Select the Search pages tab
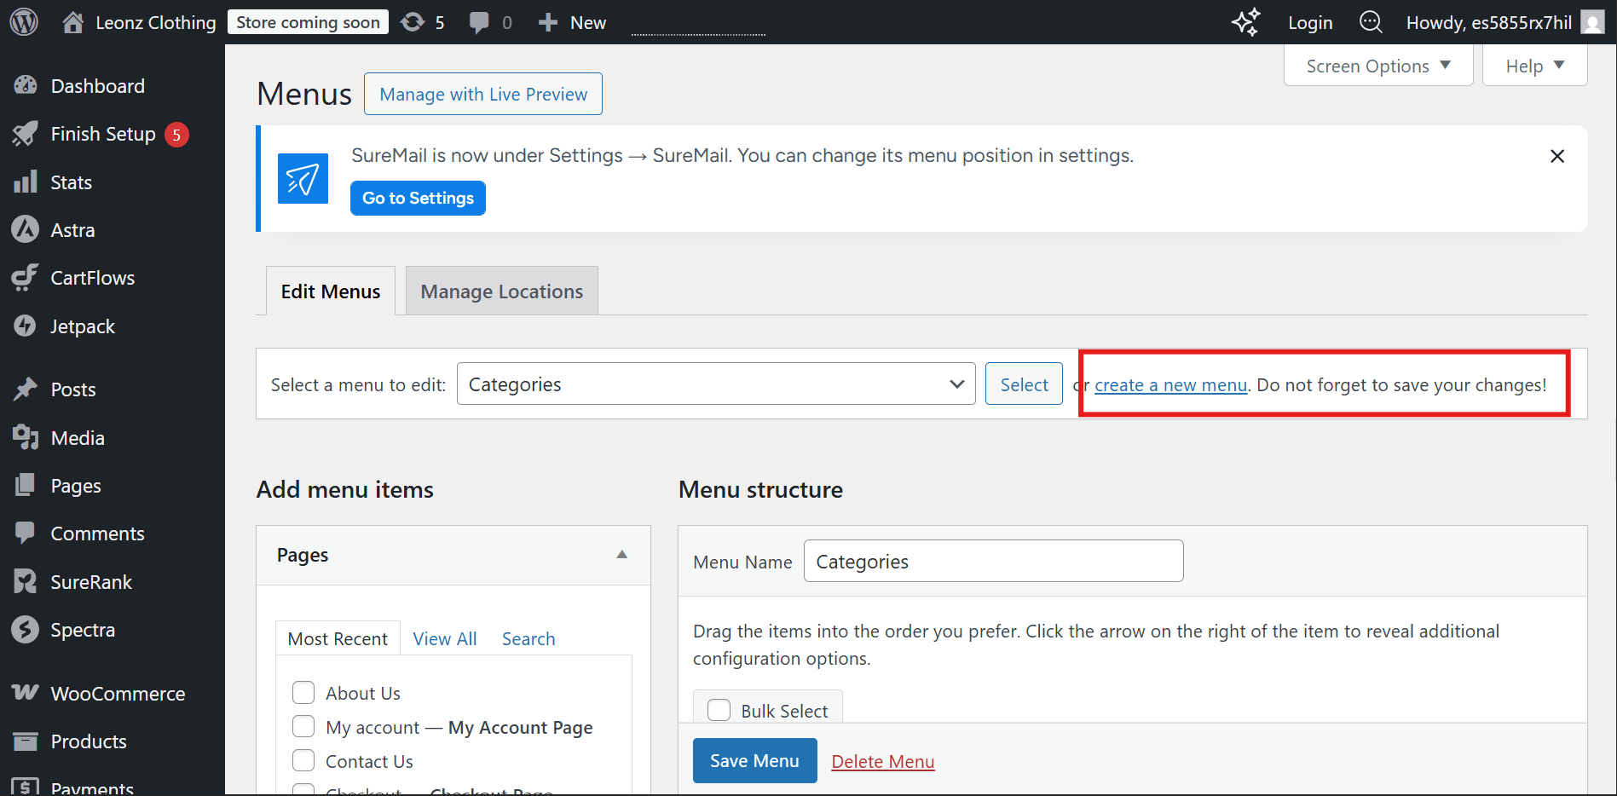The width and height of the screenshot is (1617, 796). click(528, 638)
